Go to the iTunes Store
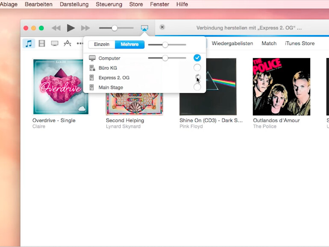This screenshot has width=329, height=247. pos(300,43)
